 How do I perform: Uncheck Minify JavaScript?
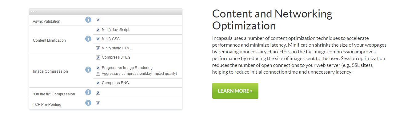[98, 30]
